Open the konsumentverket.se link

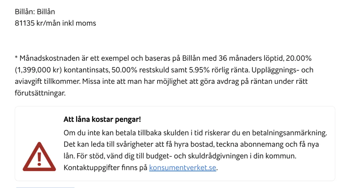[x=183, y=168]
